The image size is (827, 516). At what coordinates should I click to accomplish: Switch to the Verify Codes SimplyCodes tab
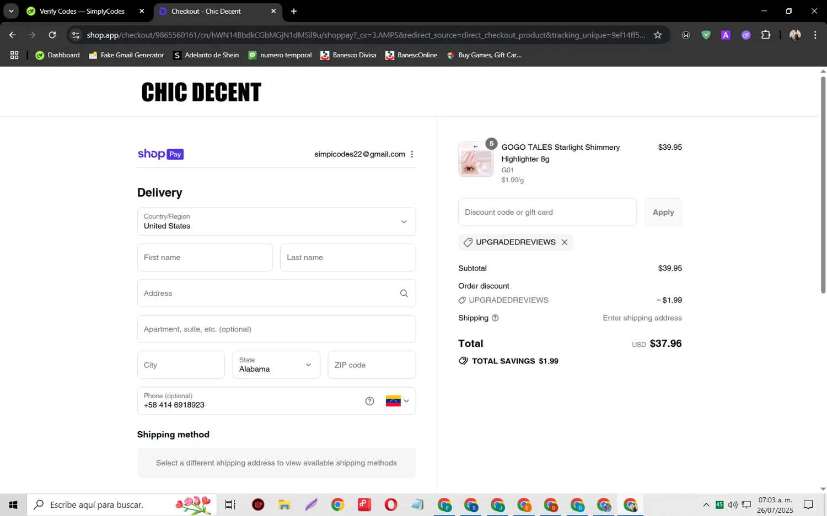tap(83, 11)
